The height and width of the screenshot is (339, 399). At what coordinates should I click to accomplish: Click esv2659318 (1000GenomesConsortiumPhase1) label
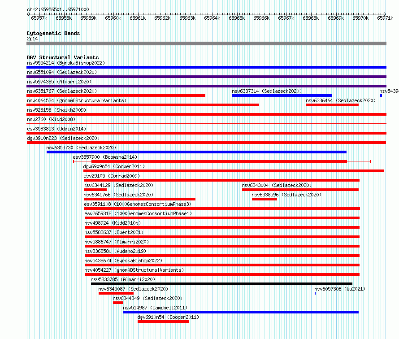[x=138, y=213]
